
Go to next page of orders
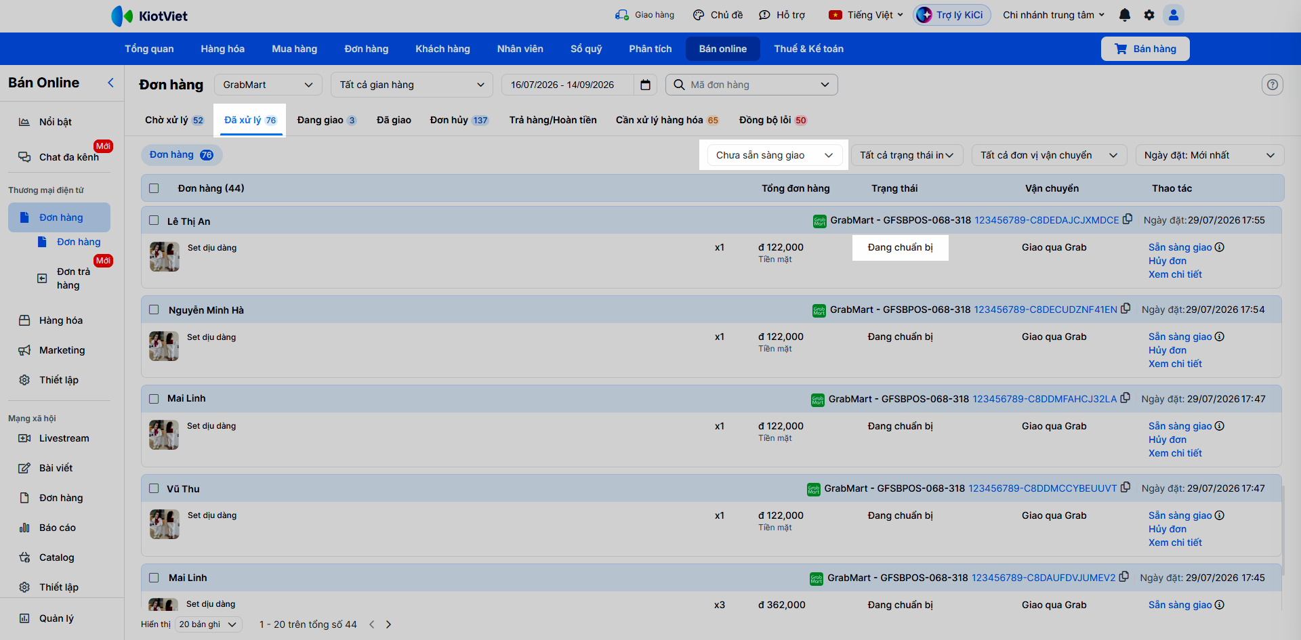[x=388, y=624]
